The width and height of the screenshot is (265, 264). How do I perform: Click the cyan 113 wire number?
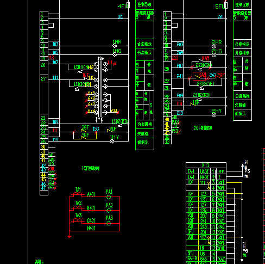pyautogui.click(x=55, y=139)
